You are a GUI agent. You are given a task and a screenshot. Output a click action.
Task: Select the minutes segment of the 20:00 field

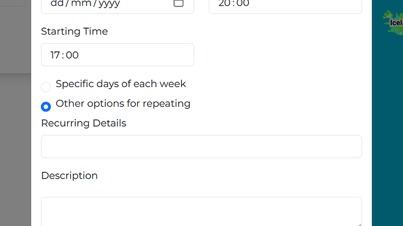tap(243, 4)
